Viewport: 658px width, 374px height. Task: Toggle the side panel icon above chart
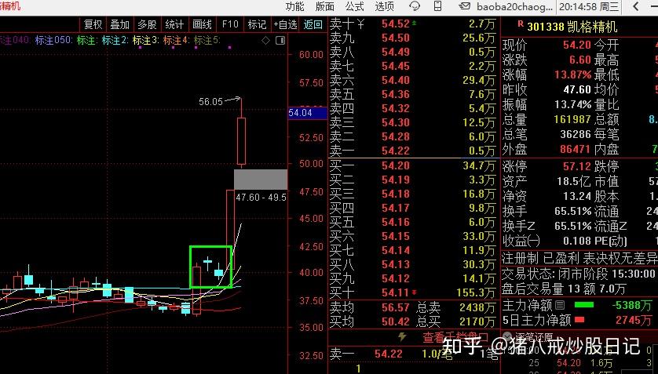[x=280, y=40]
